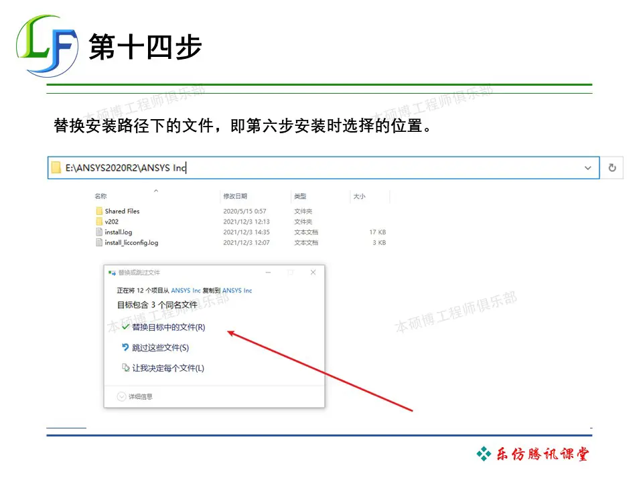Click the install.log file icon
Screen dimensions: 643x482
[x=99, y=232]
